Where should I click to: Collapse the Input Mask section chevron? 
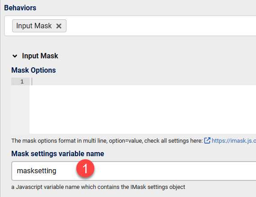(x=15, y=56)
